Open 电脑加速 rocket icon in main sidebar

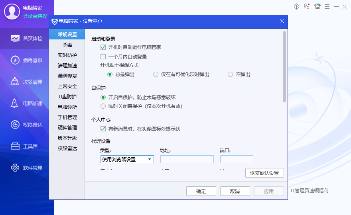14,103
